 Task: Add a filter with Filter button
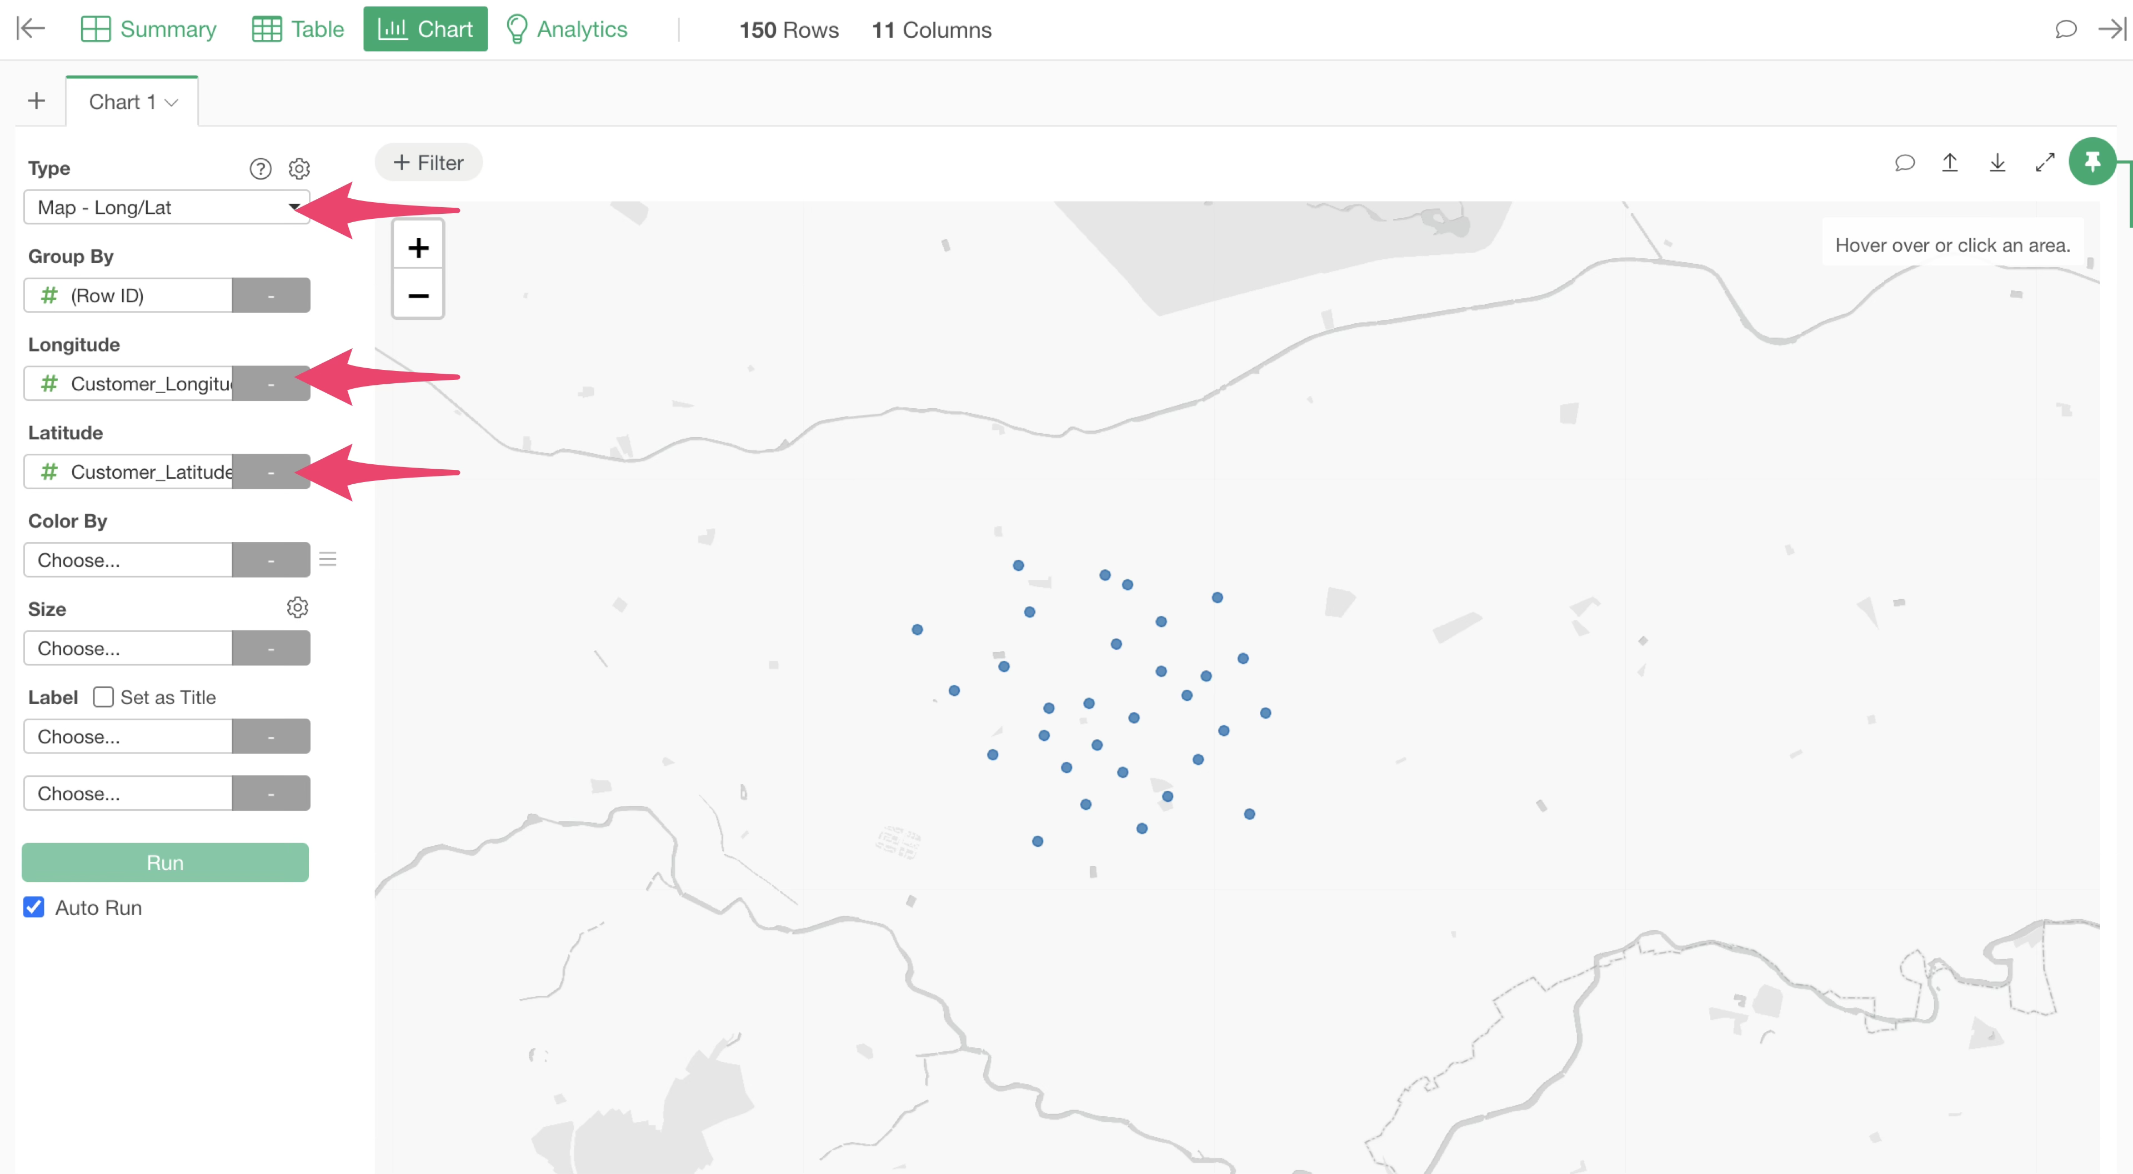pyautogui.click(x=428, y=163)
